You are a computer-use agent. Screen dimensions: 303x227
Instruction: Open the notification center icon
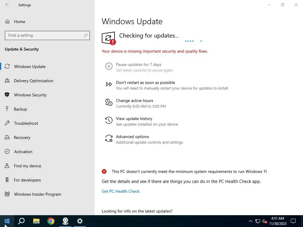coord(293,221)
